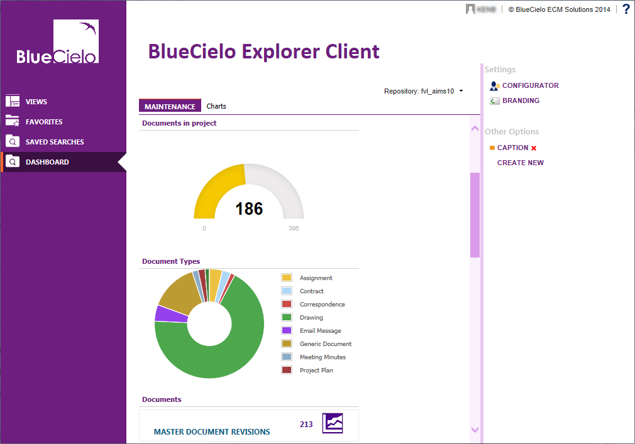Screen dimensions: 635x444
Task: Click the purple Email Message donut segment
Action: 170,315
